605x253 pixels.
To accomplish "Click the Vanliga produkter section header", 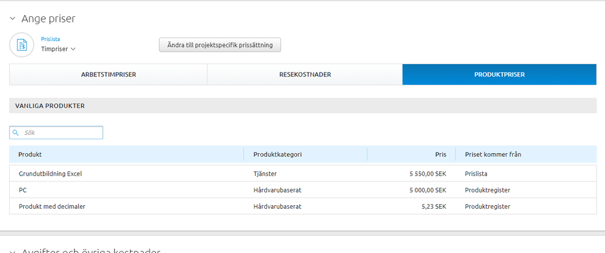I will coord(303,106).
